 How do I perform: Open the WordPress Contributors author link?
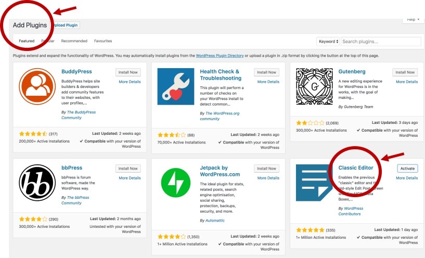[351, 211]
